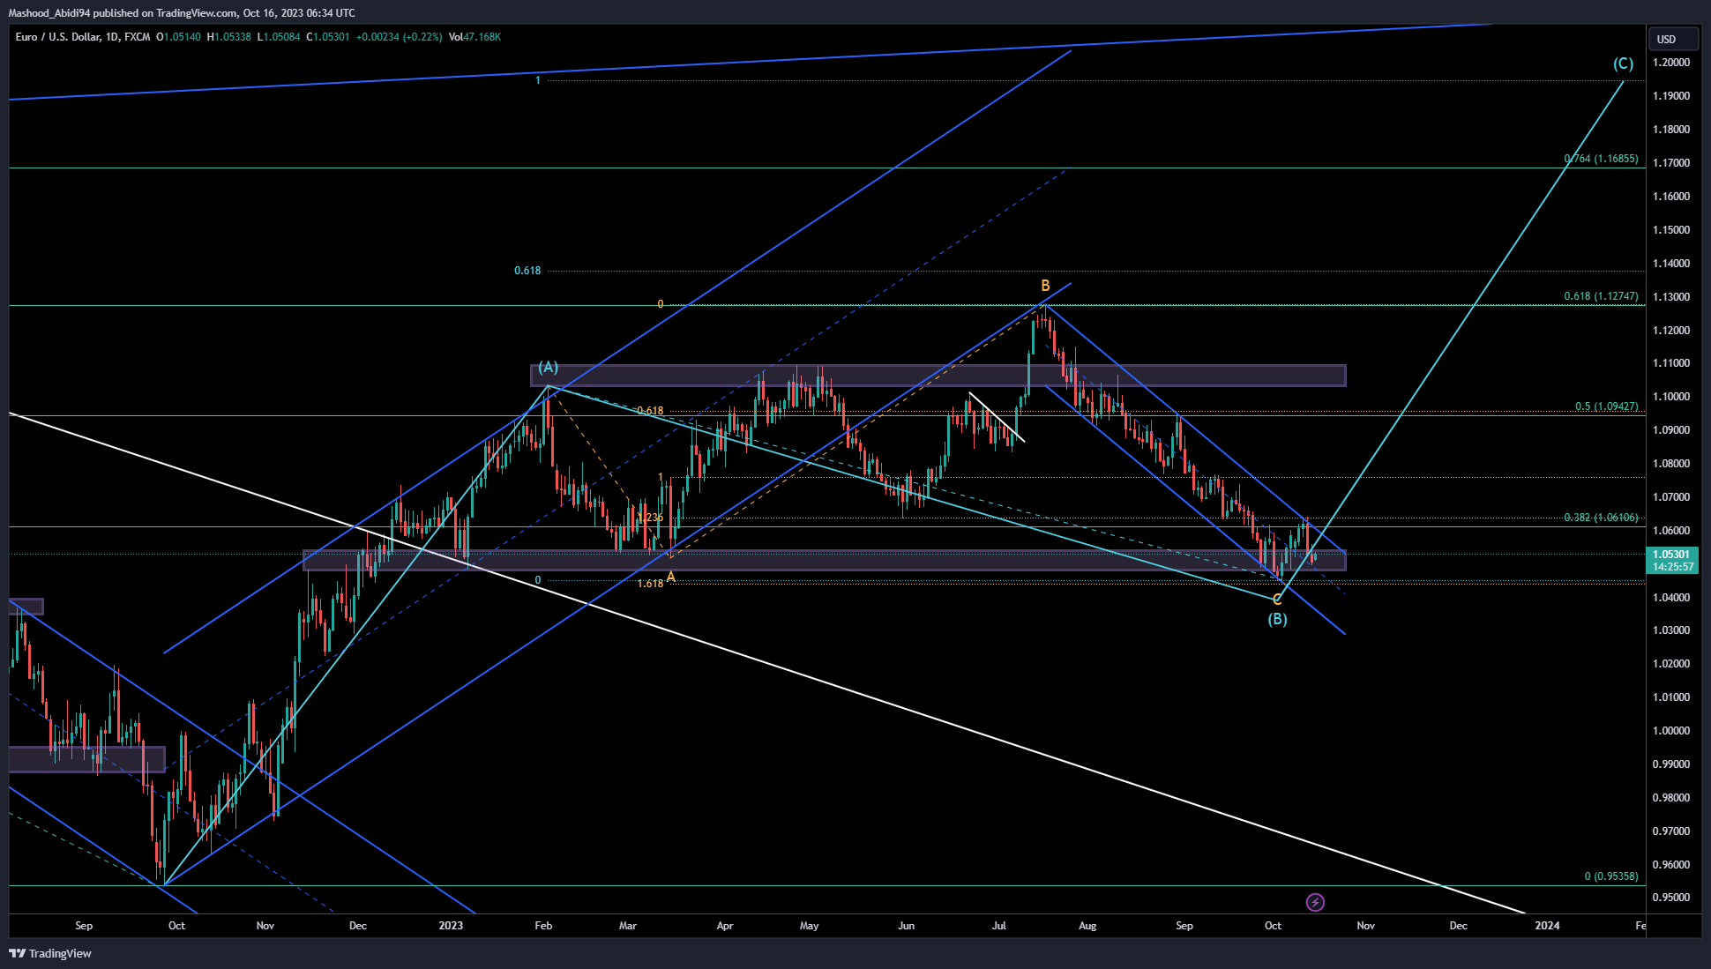The image size is (1711, 969).
Task: Open the TradingView logo link
Action: tap(50, 953)
